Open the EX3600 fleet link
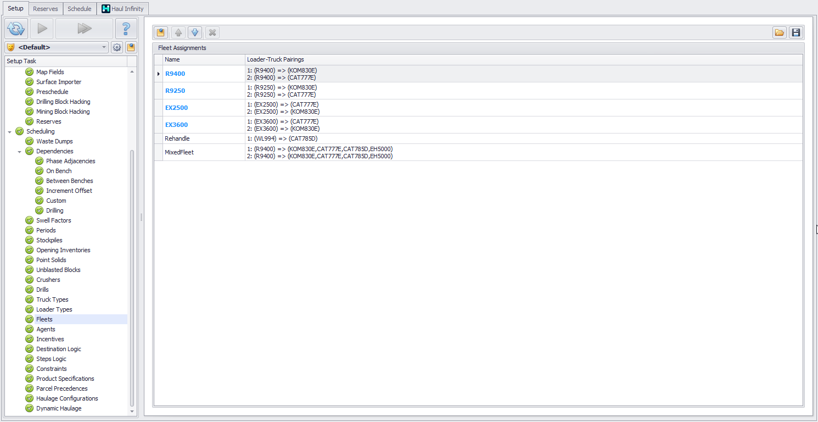Screen dimensions: 818x422 click(176, 125)
